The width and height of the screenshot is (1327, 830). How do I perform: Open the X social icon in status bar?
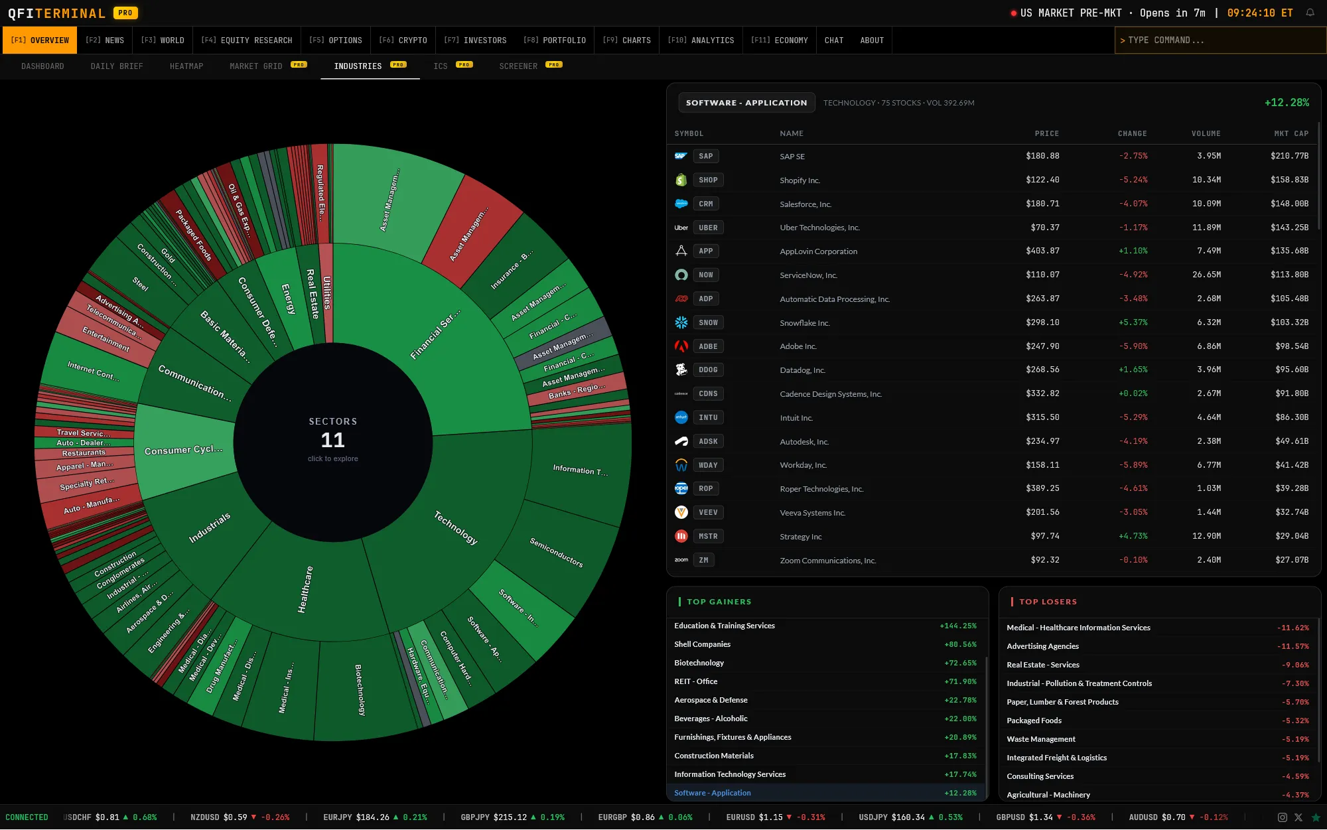(x=1298, y=817)
